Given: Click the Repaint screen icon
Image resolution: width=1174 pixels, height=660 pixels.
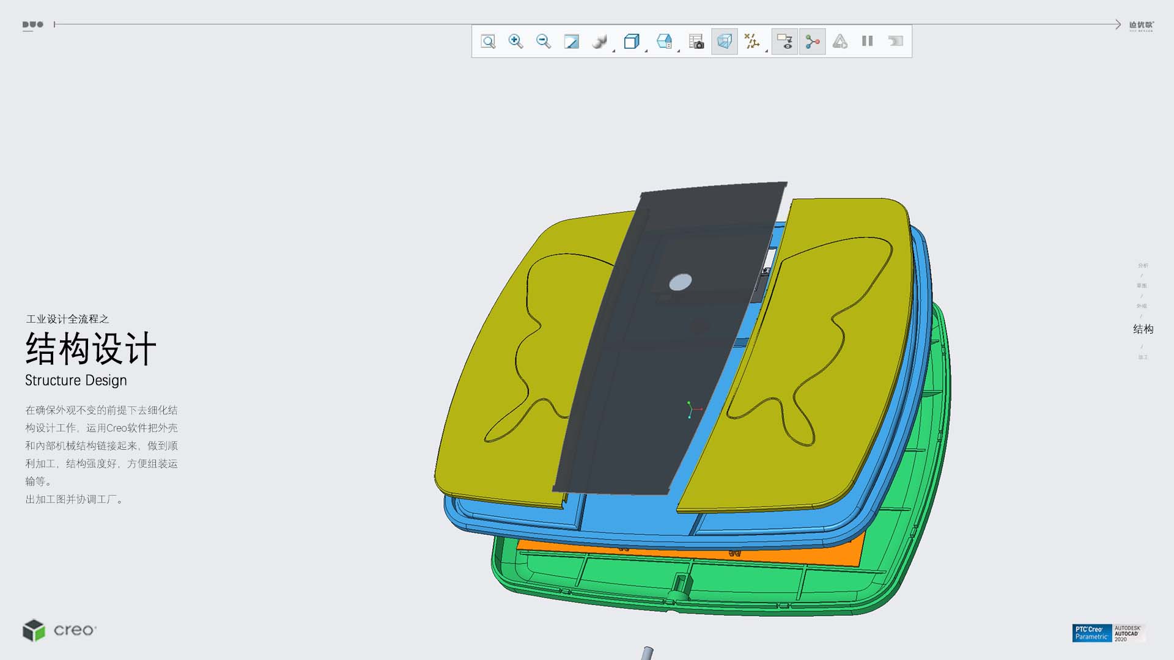Looking at the screenshot, I should 571,42.
